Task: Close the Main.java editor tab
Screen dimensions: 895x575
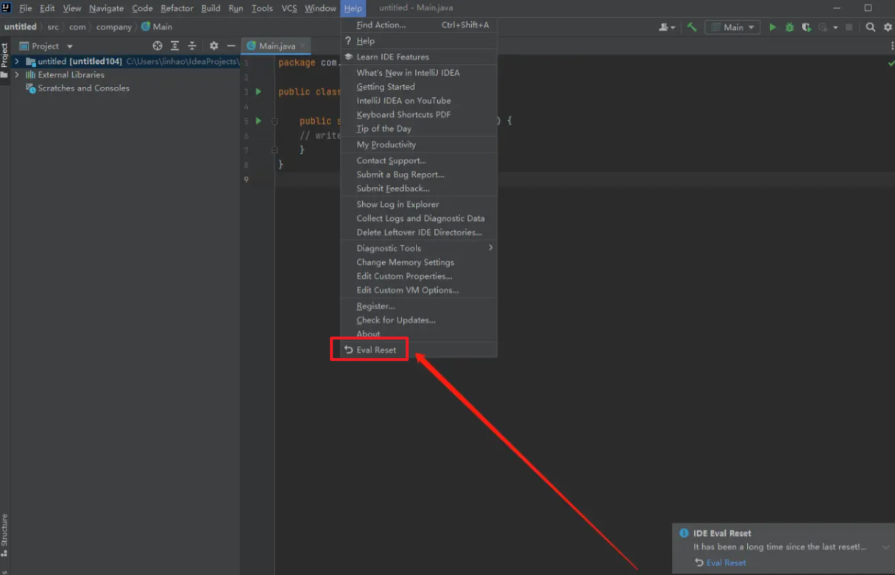Action: pos(303,46)
